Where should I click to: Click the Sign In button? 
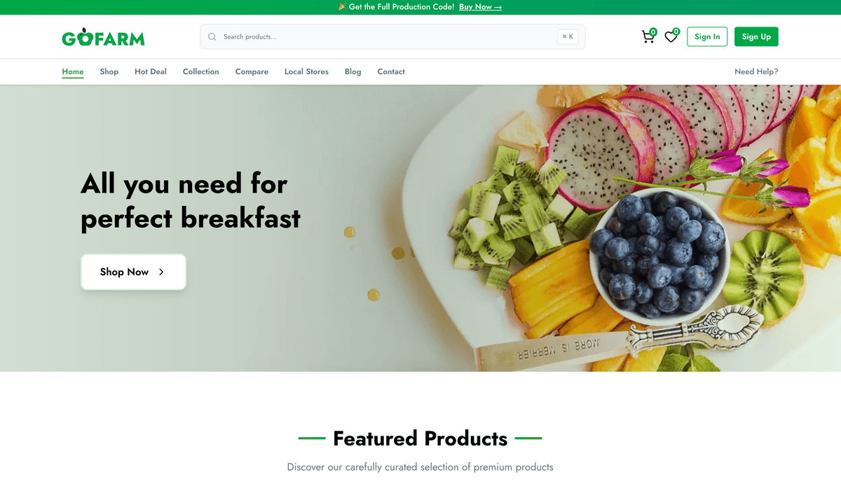point(707,36)
